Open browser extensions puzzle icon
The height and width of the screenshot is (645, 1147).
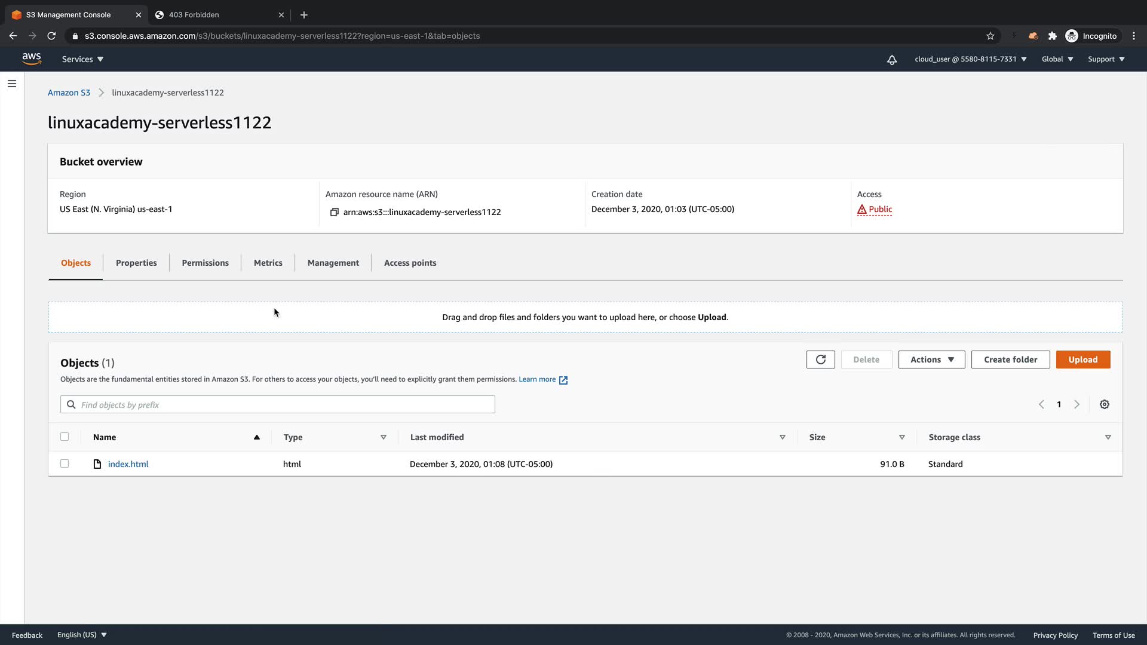coord(1053,36)
